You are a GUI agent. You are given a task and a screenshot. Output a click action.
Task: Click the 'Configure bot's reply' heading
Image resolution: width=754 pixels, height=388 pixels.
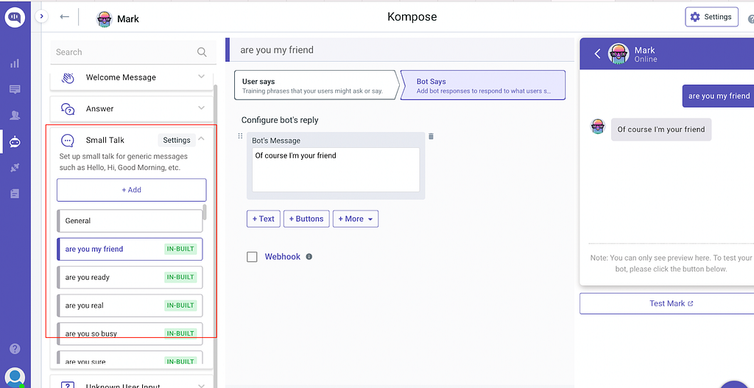[x=279, y=120]
